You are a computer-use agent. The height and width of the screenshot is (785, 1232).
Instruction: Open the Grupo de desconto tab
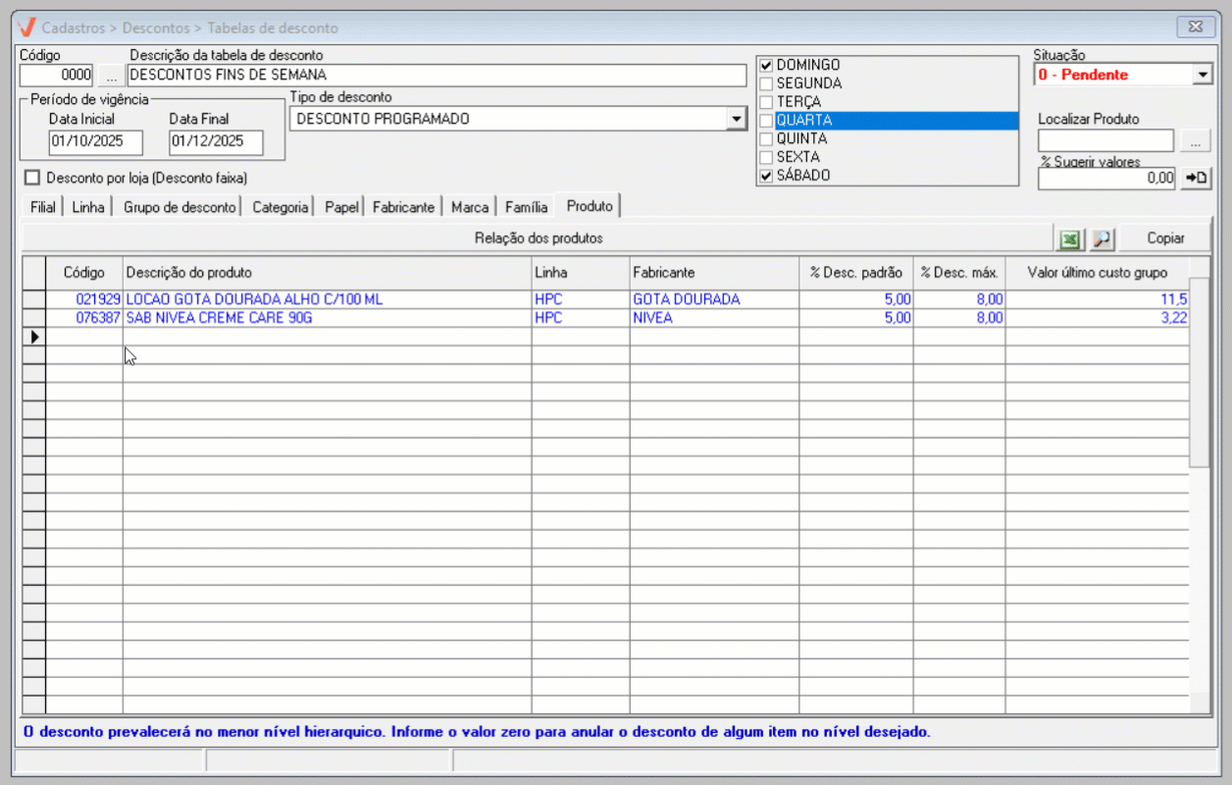[180, 207]
